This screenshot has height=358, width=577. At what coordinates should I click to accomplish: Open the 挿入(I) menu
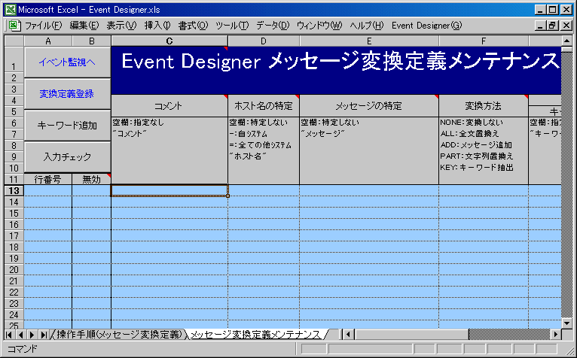point(157,26)
